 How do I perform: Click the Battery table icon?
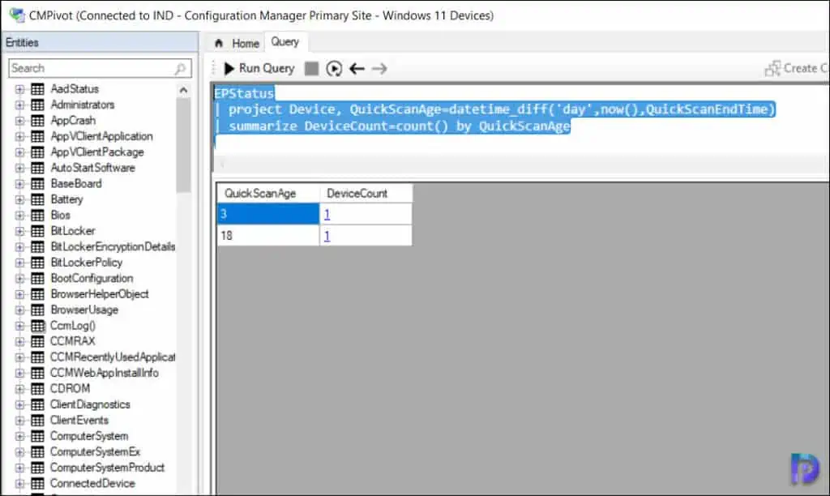pyautogui.click(x=37, y=199)
